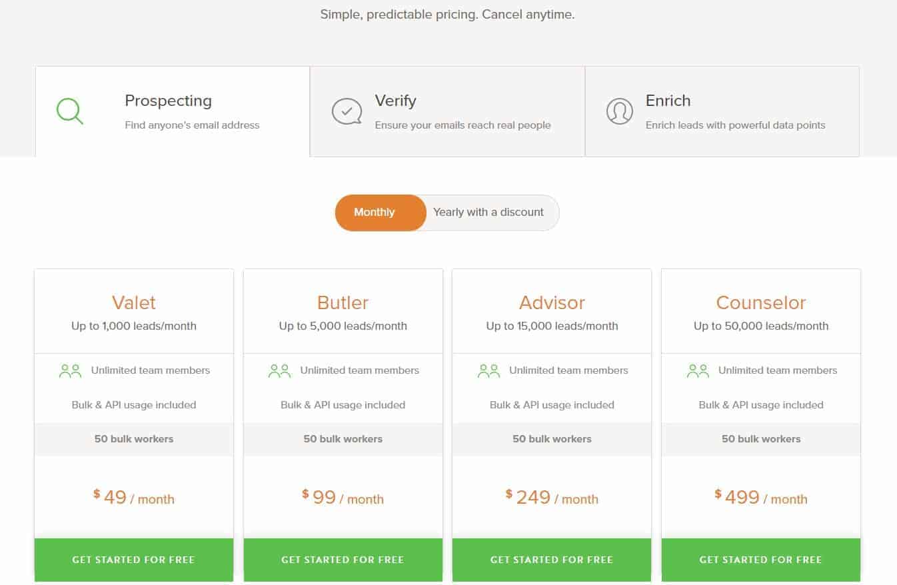Screen dimensions: 897x585
Task: Click 'Unlimited team members' in Counselor card
Action: pyautogui.click(x=778, y=370)
